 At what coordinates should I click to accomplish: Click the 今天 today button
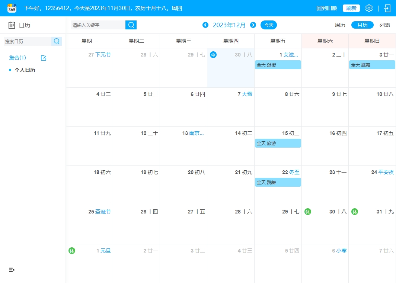(x=268, y=25)
